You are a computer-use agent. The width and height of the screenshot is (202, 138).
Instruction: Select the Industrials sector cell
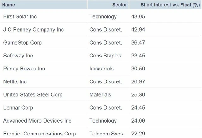click(x=101, y=69)
